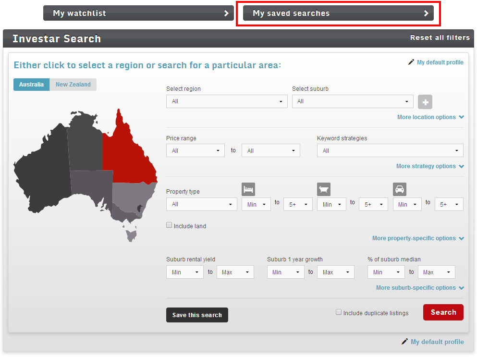Viewport: 477px width, 357px height.
Task: Click the arrow icon on My saved searches bar
Action: click(427, 13)
